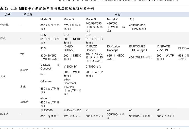Click the Model S cell
Screen dimensions: 189x129
coord(45,19)
